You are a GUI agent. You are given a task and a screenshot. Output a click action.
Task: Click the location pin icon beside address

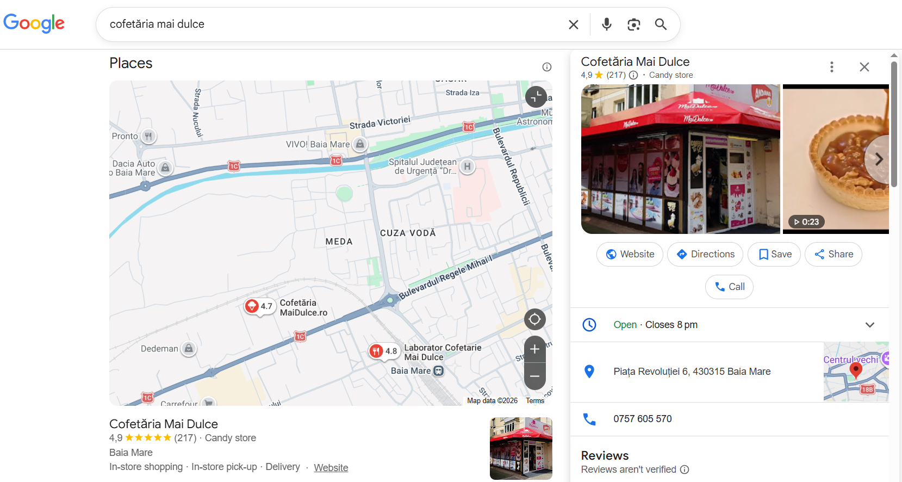pyautogui.click(x=589, y=372)
